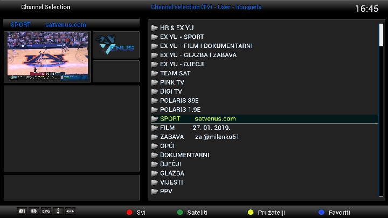Click the yellow Pružatelji button dot
Viewport: 388px width, 218px height.
(x=251, y=212)
